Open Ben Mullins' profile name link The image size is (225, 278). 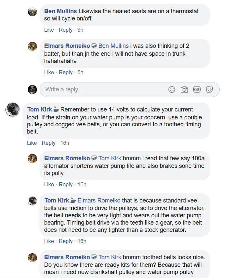point(60,11)
